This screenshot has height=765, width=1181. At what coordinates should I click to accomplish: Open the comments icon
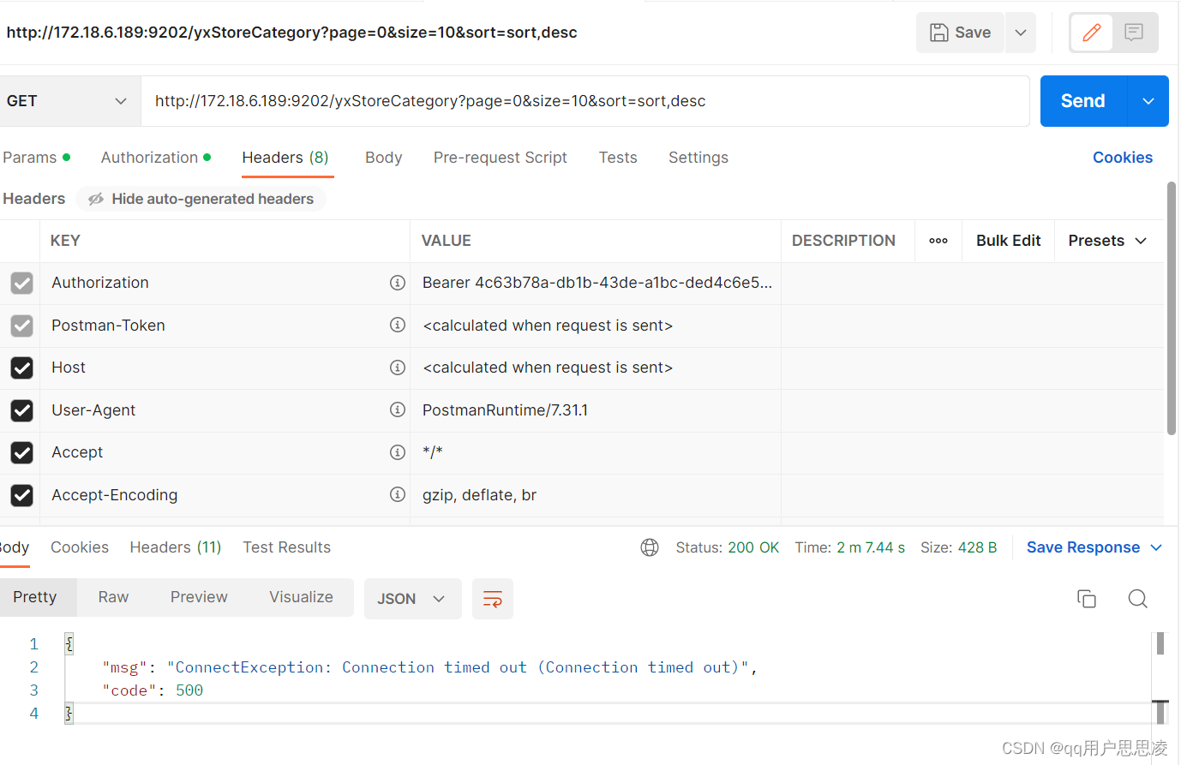[1134, 33]
